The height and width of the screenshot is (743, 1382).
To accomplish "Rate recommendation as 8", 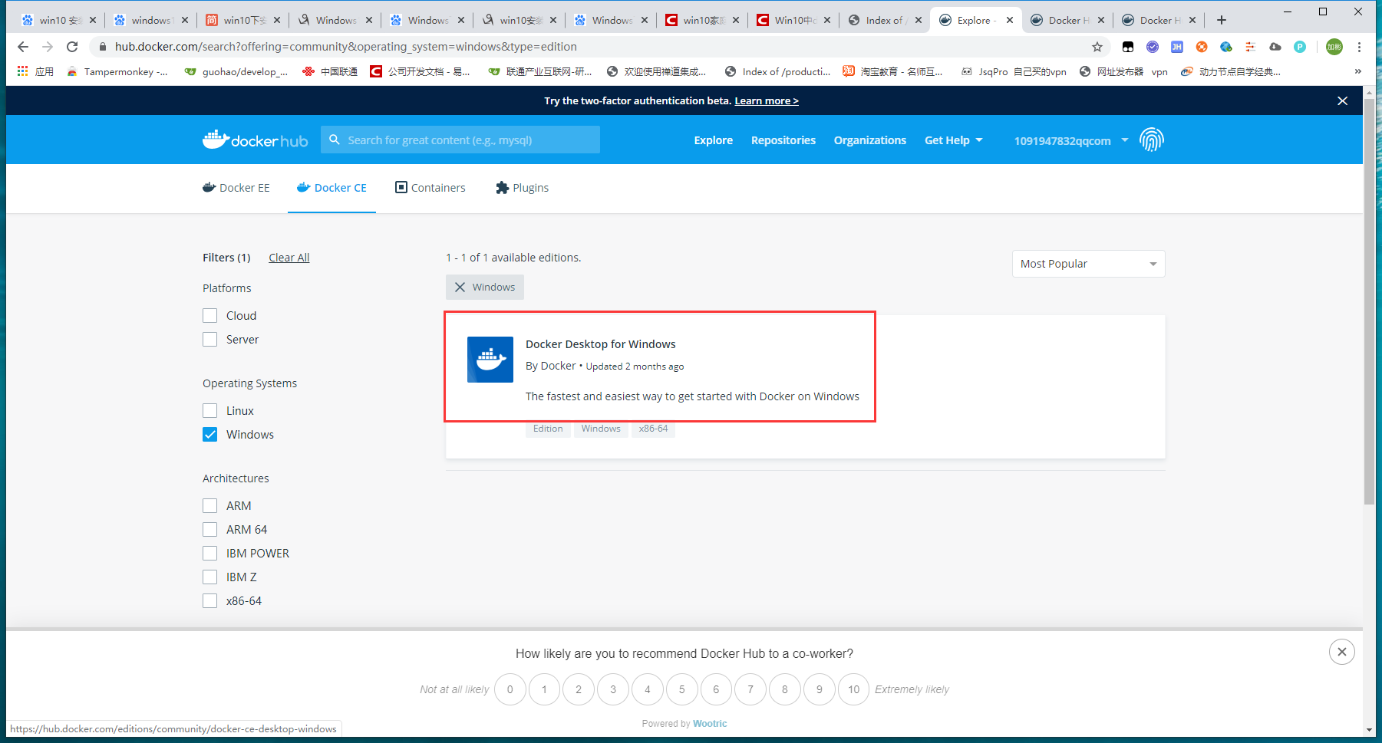I will coord(785,689).
